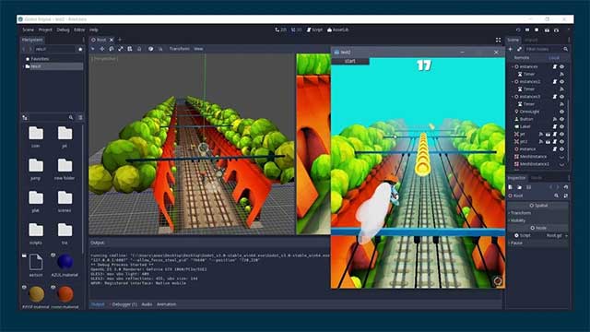Select the orange material sphere thumbnail
This screenshot has height=332, width=590.
point(65,294)
